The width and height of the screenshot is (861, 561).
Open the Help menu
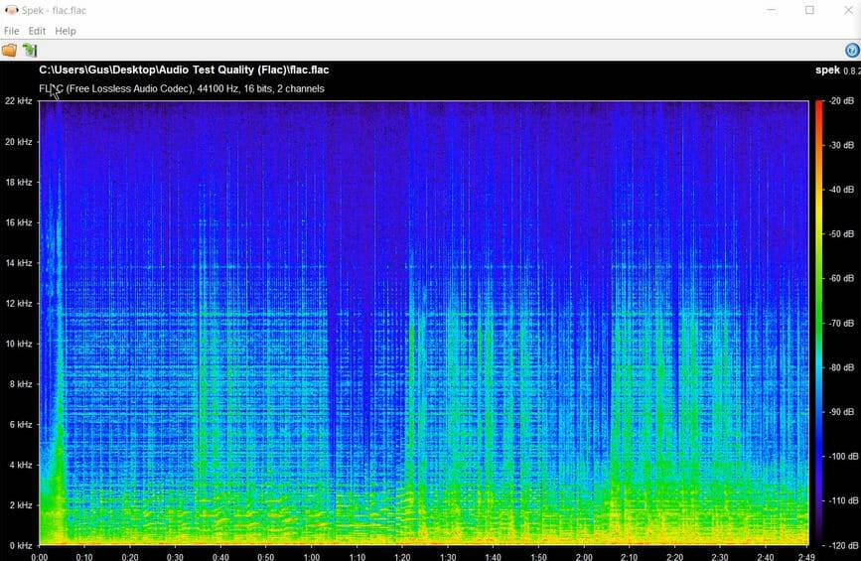click(x=66, y=31)
